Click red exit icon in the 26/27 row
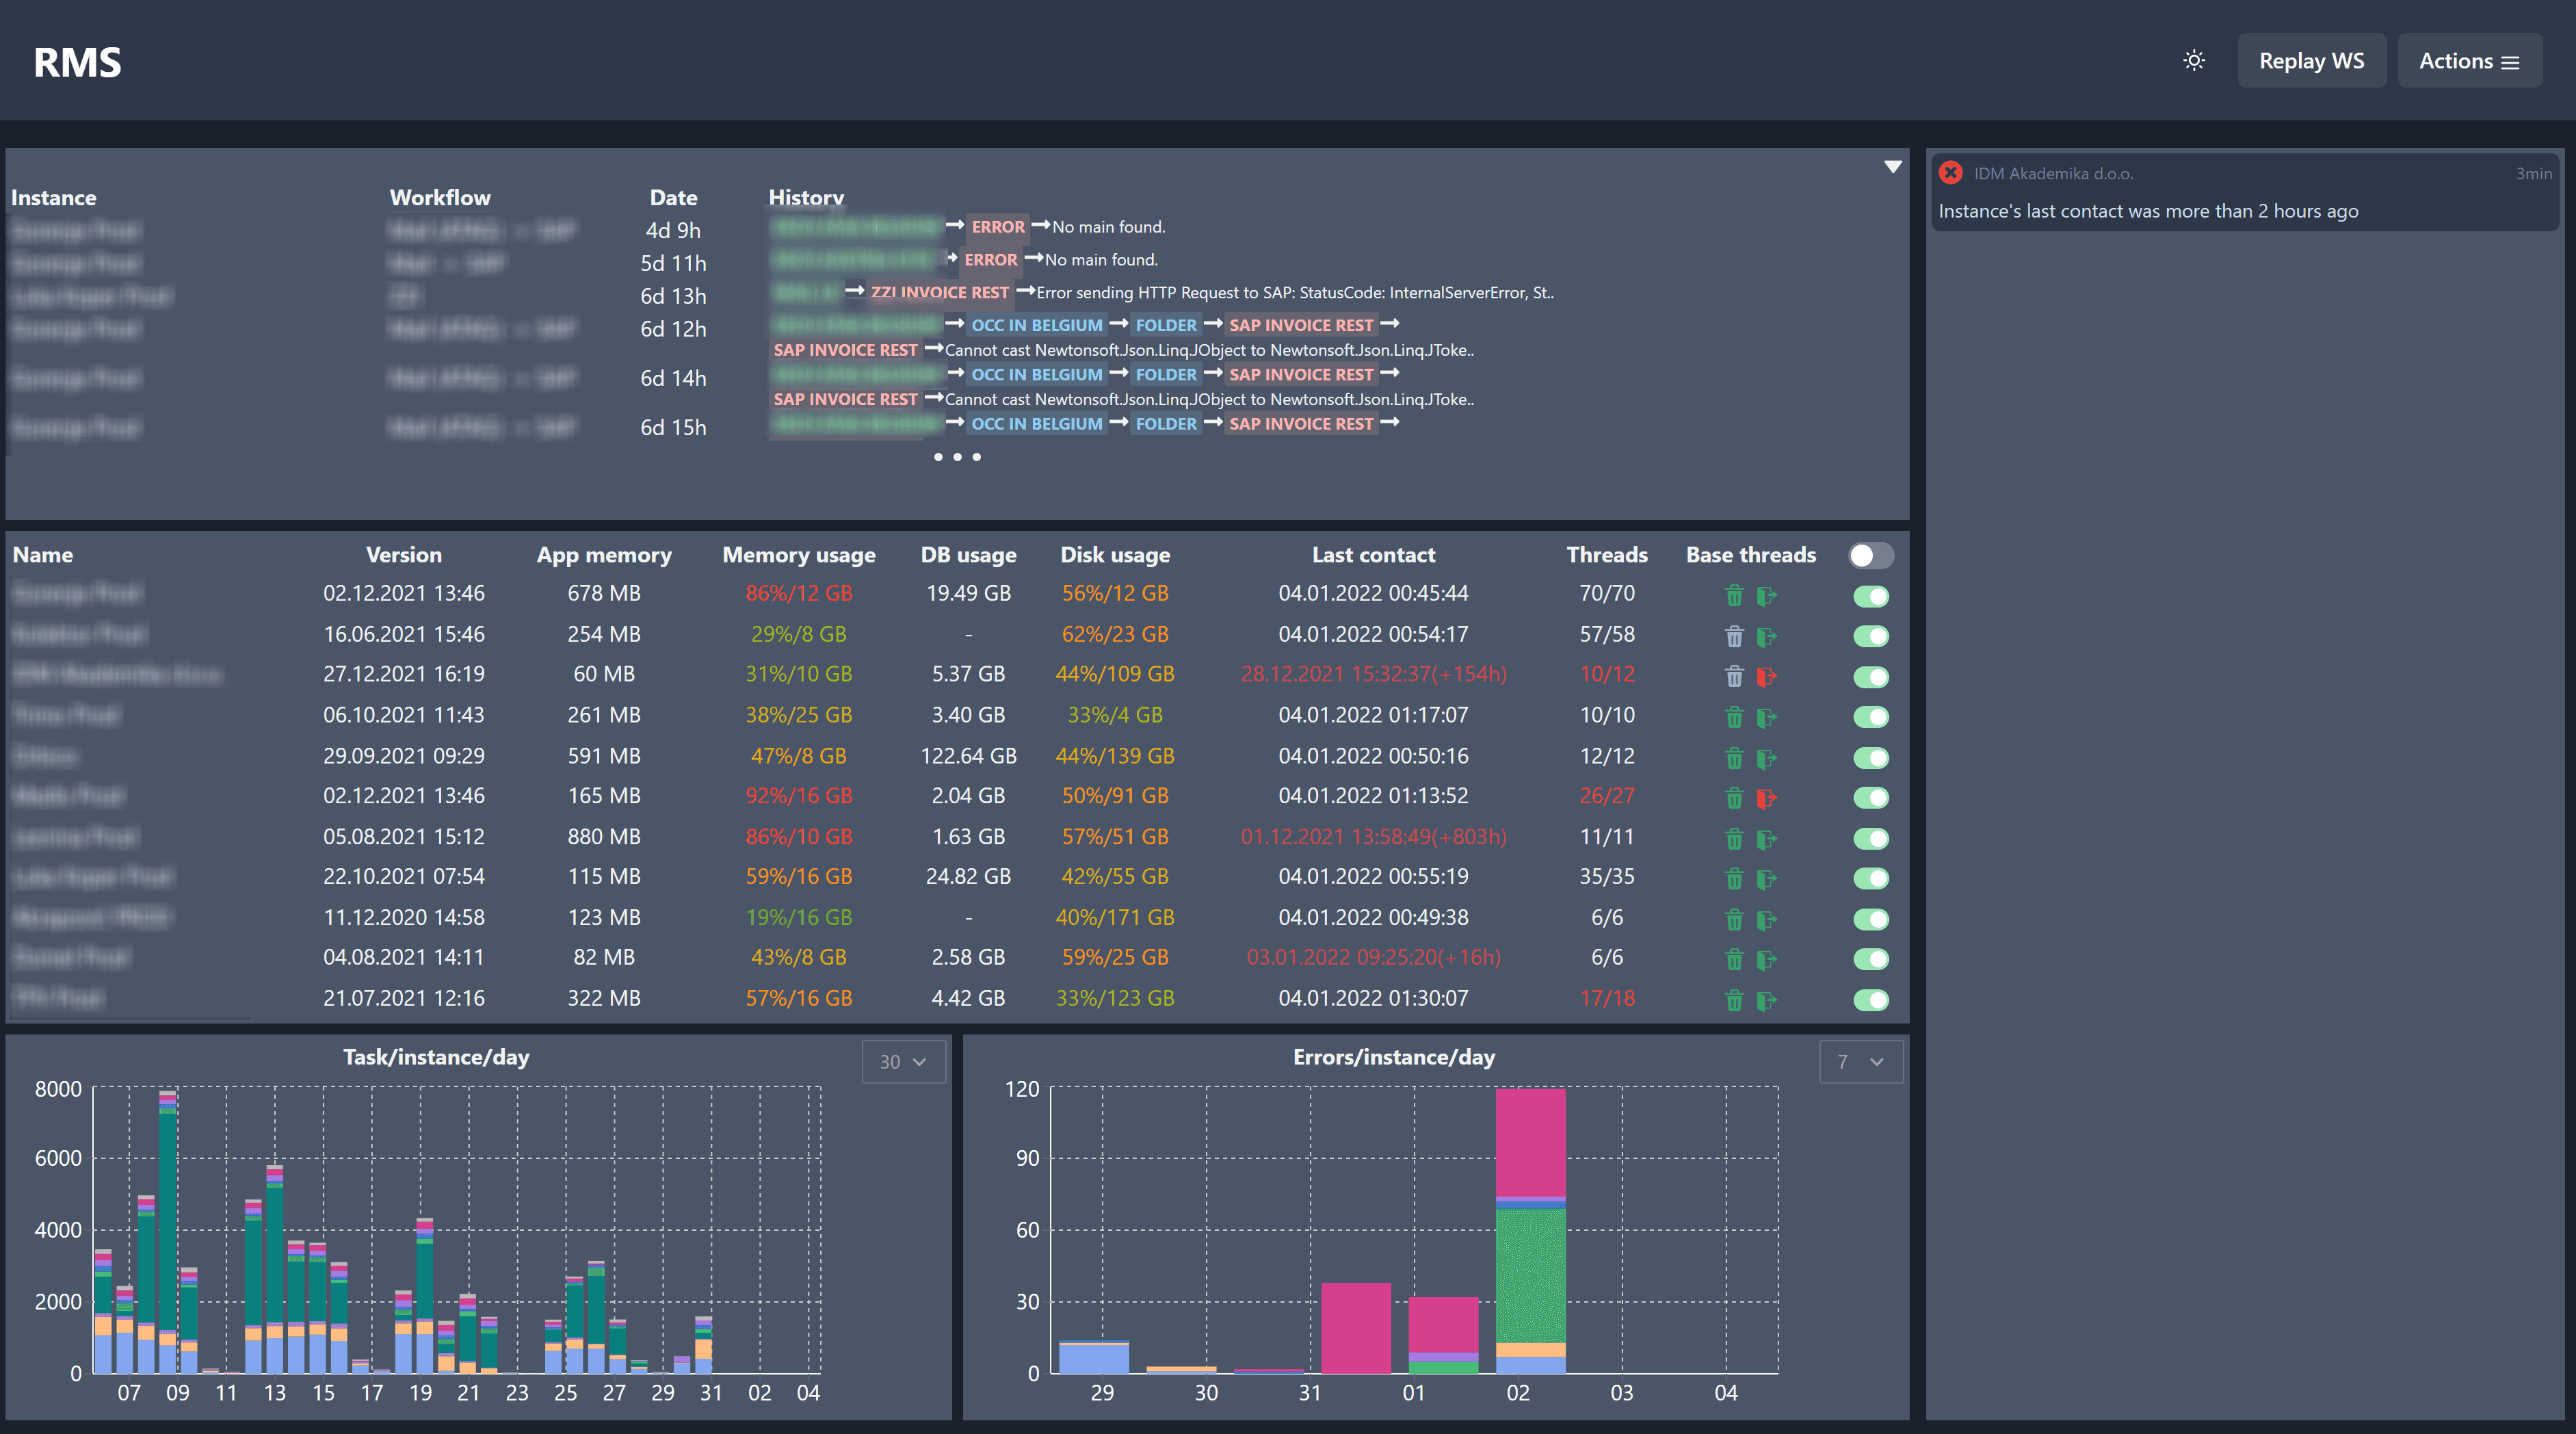This screenshot has width=2576, height=1434. point(1767,798)
